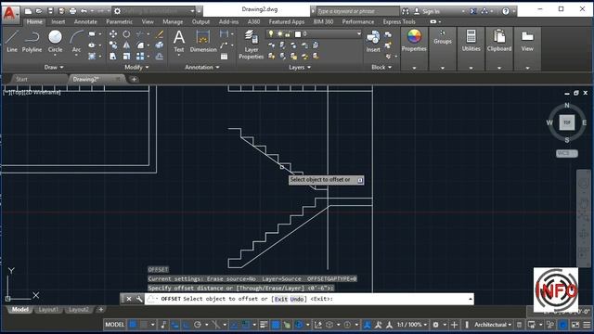Open the Insert ribbon tab
The image size is (594, 334).
pyautogui.click(x=58, y=22)
